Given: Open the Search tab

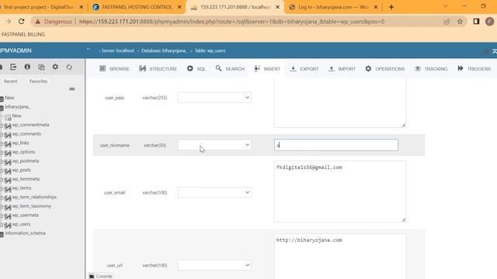Looking at the screenshot, I should (230, 69).
